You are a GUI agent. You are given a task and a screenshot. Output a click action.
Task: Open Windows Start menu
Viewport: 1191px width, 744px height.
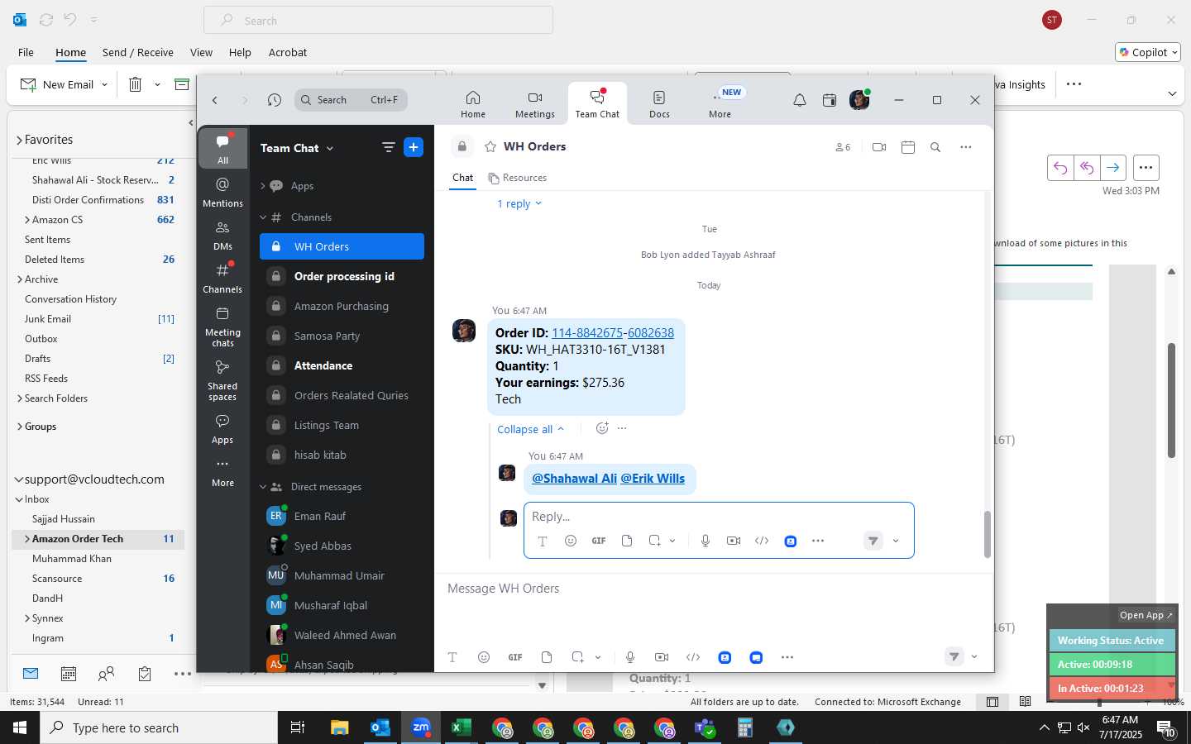[x=20, y=727]
